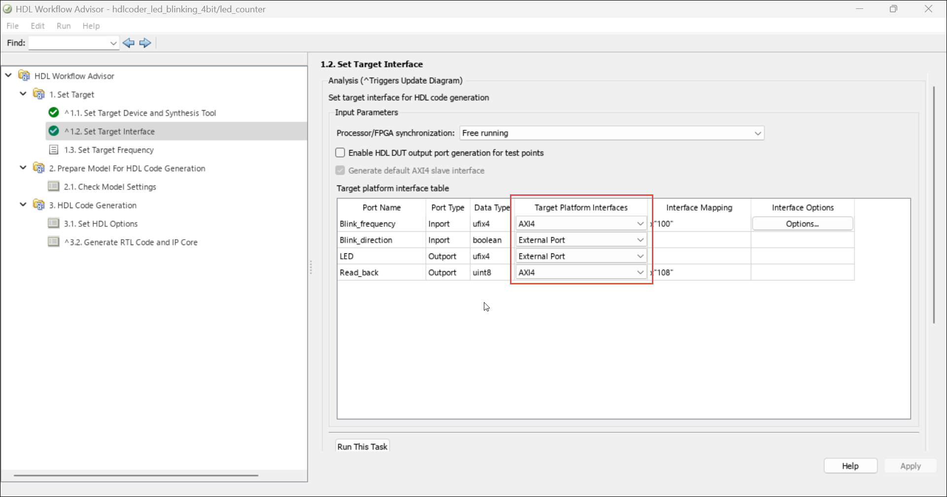
Task: Click the green check icon beside Set Target Interface
Action: pos(54,131)
